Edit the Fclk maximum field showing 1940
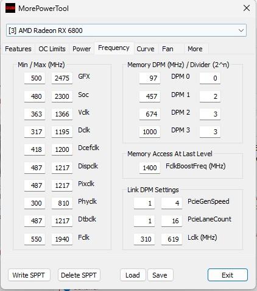 pyautogui.click(x=62, y=239)
